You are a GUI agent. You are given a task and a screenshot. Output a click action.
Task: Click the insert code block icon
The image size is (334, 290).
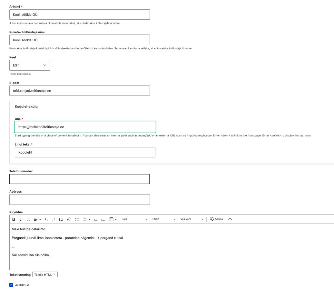tap(230, 219)
